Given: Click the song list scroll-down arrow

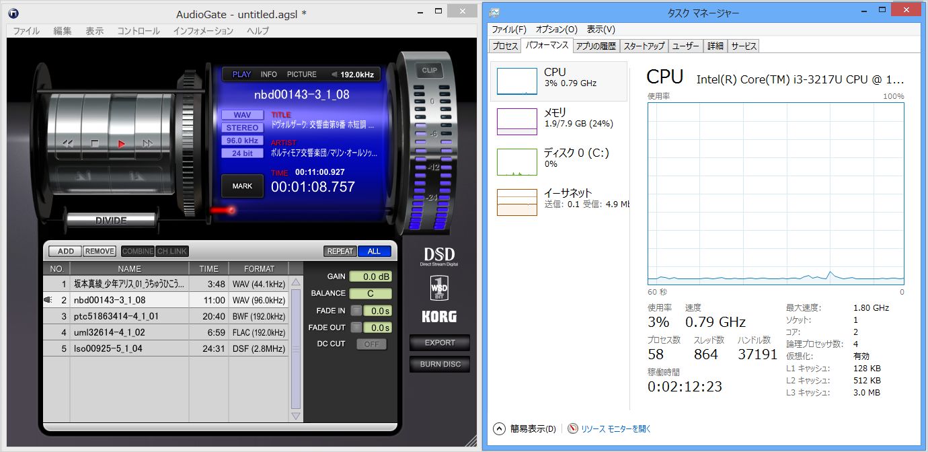Looking at the screenshot, I should (296, 416).
